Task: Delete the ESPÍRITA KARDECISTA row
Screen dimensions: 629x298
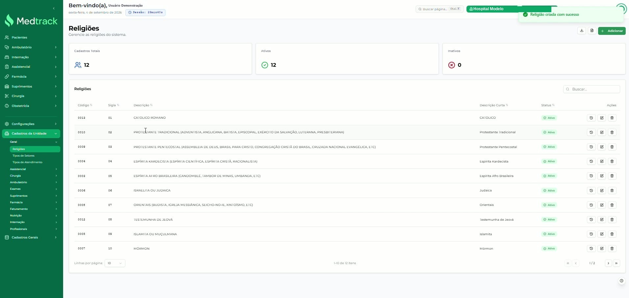Action: (x=612, y=161)
